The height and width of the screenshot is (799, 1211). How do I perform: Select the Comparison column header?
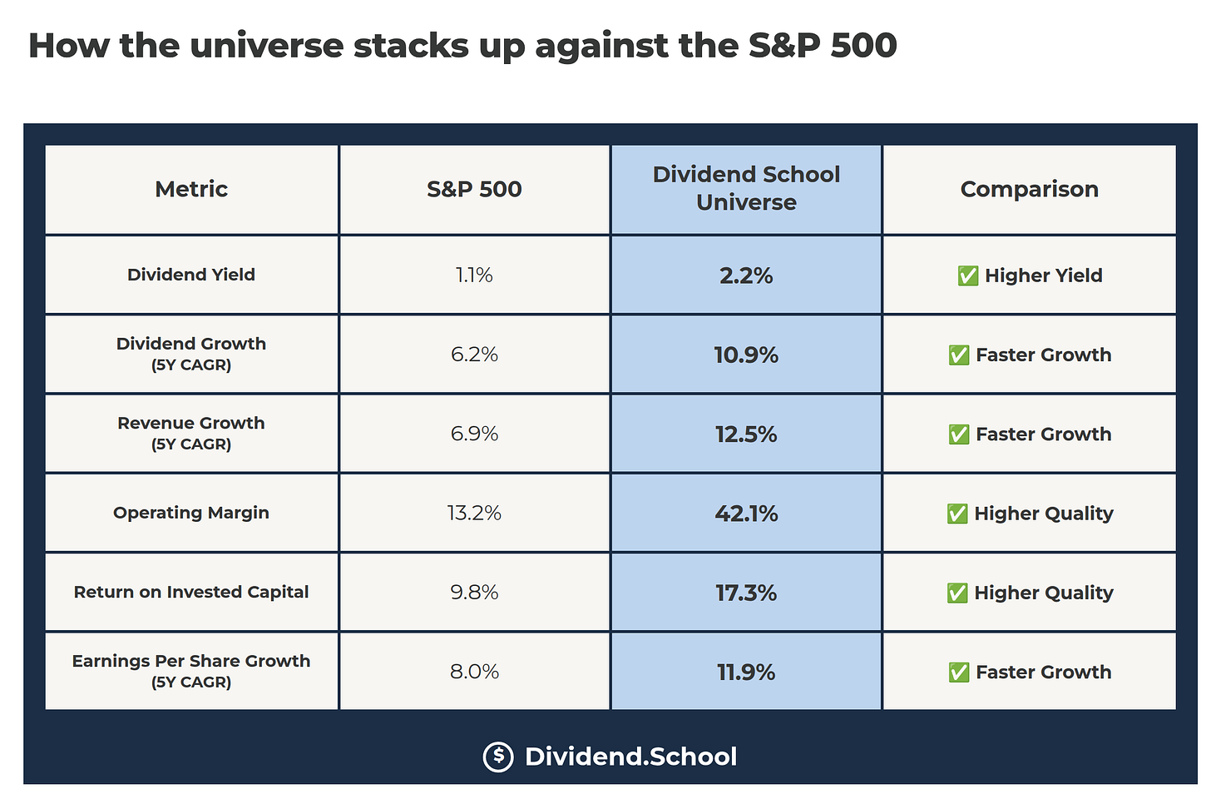1030,189
